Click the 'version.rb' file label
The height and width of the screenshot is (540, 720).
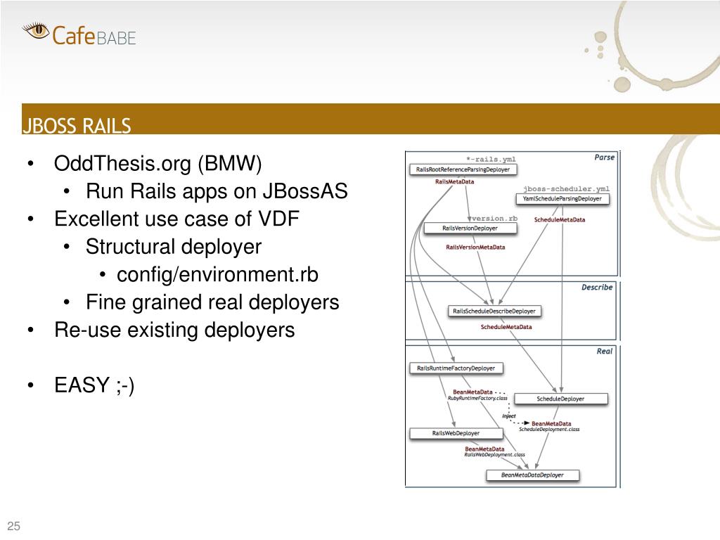coord(494,219)
